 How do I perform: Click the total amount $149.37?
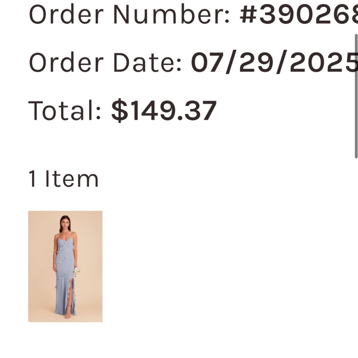164,111
